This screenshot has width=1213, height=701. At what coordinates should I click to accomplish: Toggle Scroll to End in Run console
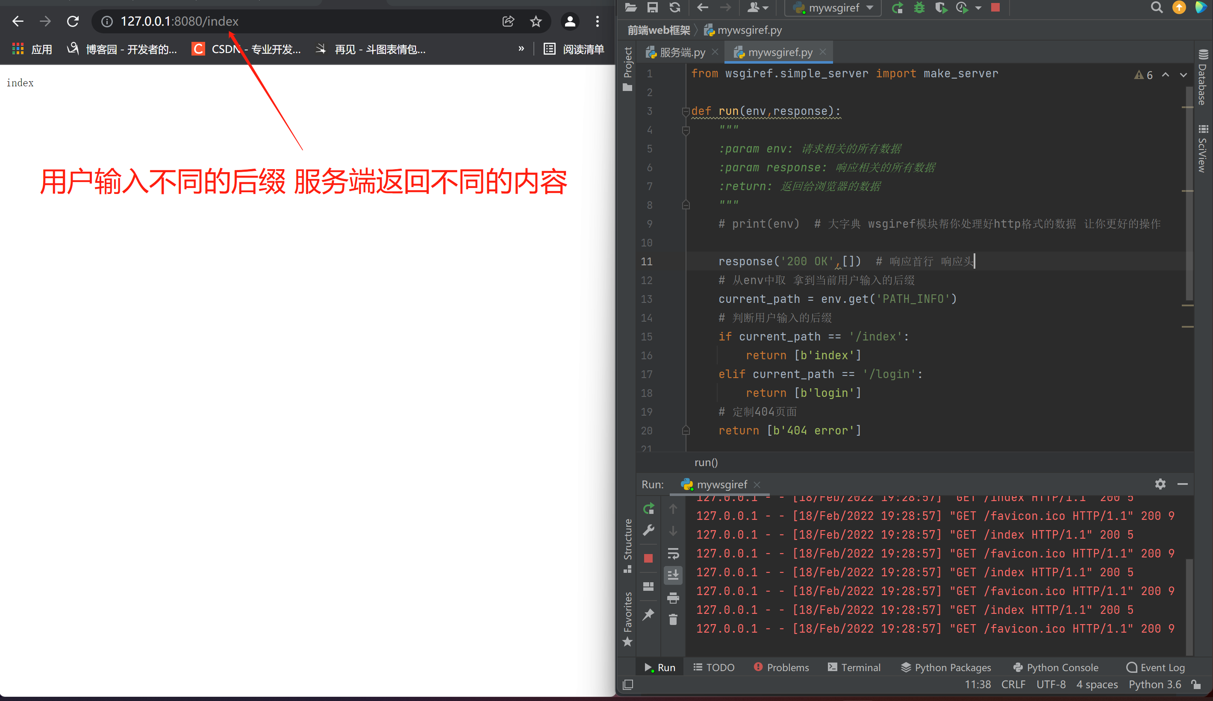click(x=673, y=575)
